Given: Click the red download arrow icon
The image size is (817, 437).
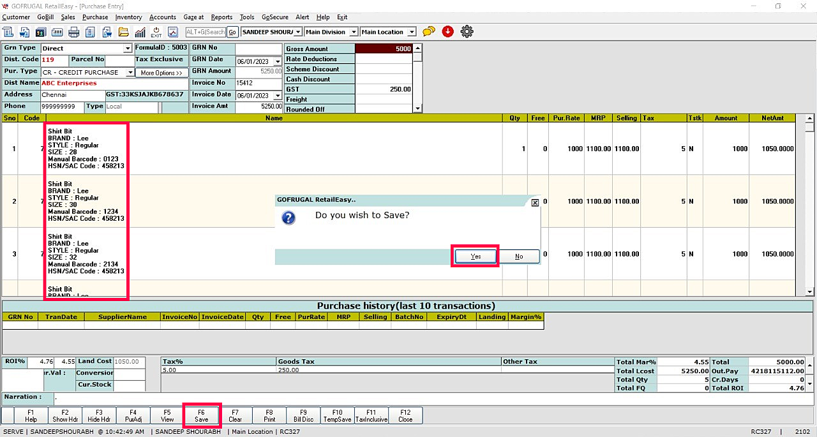Looking at the screenshot, I should coord(447,32).
